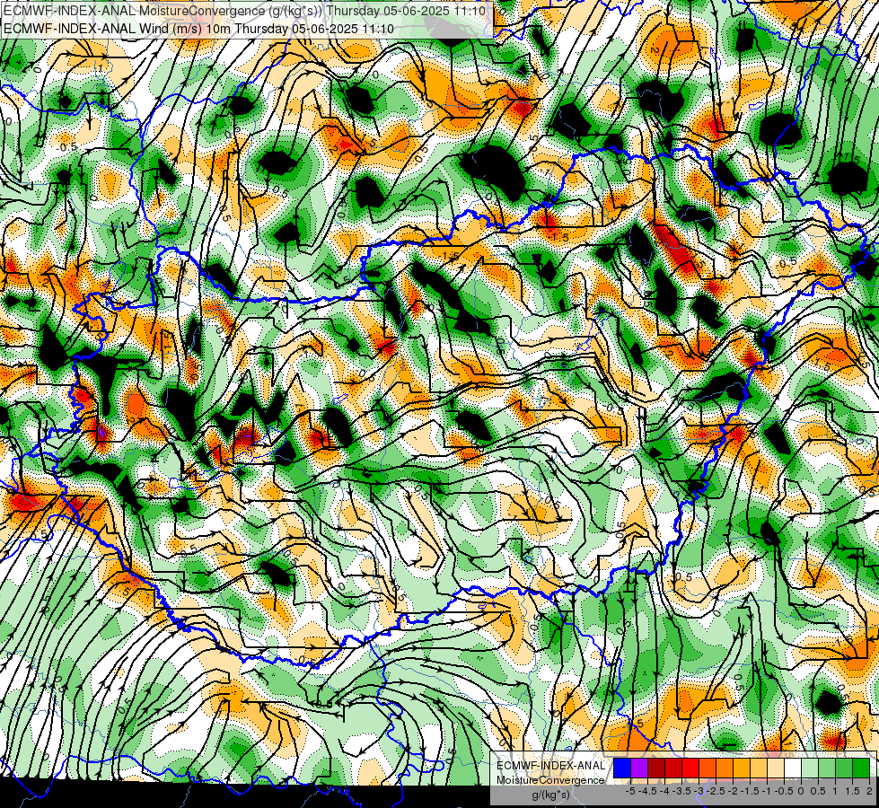Click the lightest green swatch between 0 and 0.5
This screenshot has width=879, height=808.
(810, 768)
